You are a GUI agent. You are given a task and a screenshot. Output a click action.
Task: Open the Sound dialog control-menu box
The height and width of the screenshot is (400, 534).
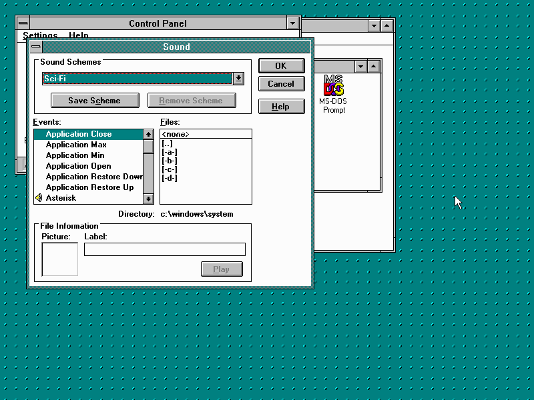(36, 47)
